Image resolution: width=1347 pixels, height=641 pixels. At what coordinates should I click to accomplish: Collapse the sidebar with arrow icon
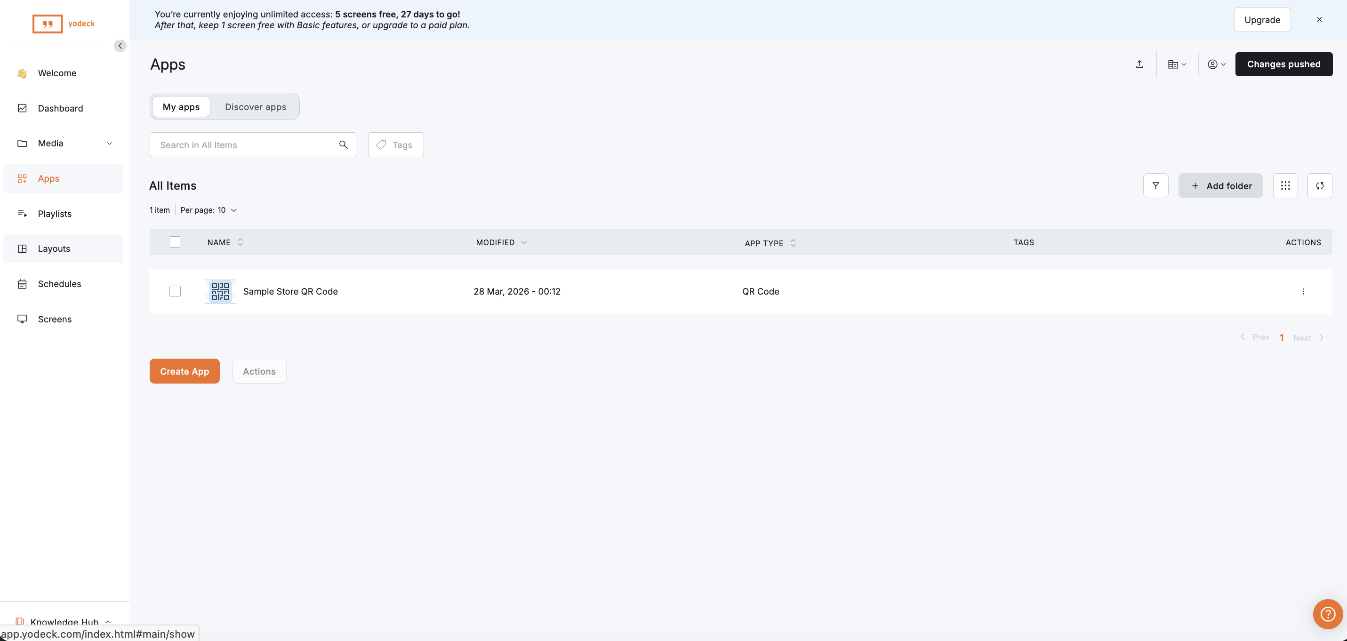point(120,46)
